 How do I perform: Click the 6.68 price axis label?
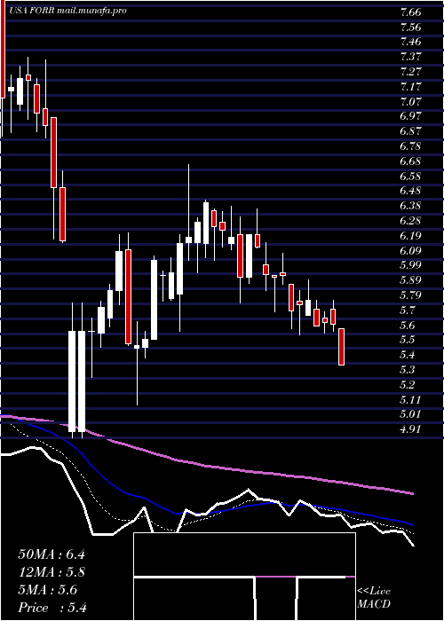click(x=410, y=161)
